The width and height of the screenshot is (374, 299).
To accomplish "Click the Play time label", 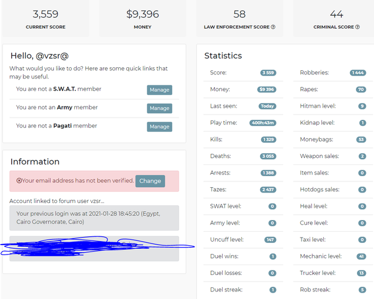I will (x=223, y=123).
